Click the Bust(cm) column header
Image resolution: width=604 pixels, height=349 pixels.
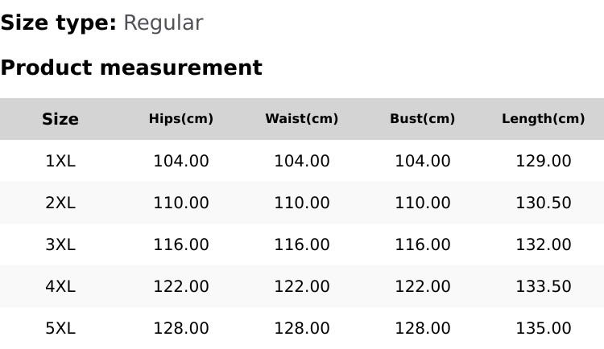click(x=423, y=119)
